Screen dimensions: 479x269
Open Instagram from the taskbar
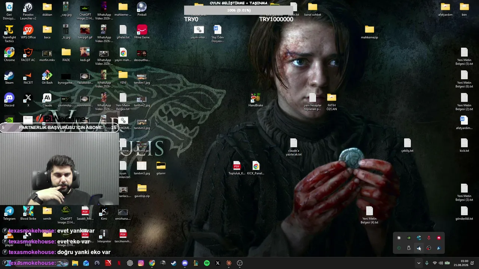pyautogui.click(x=141, y=263)
